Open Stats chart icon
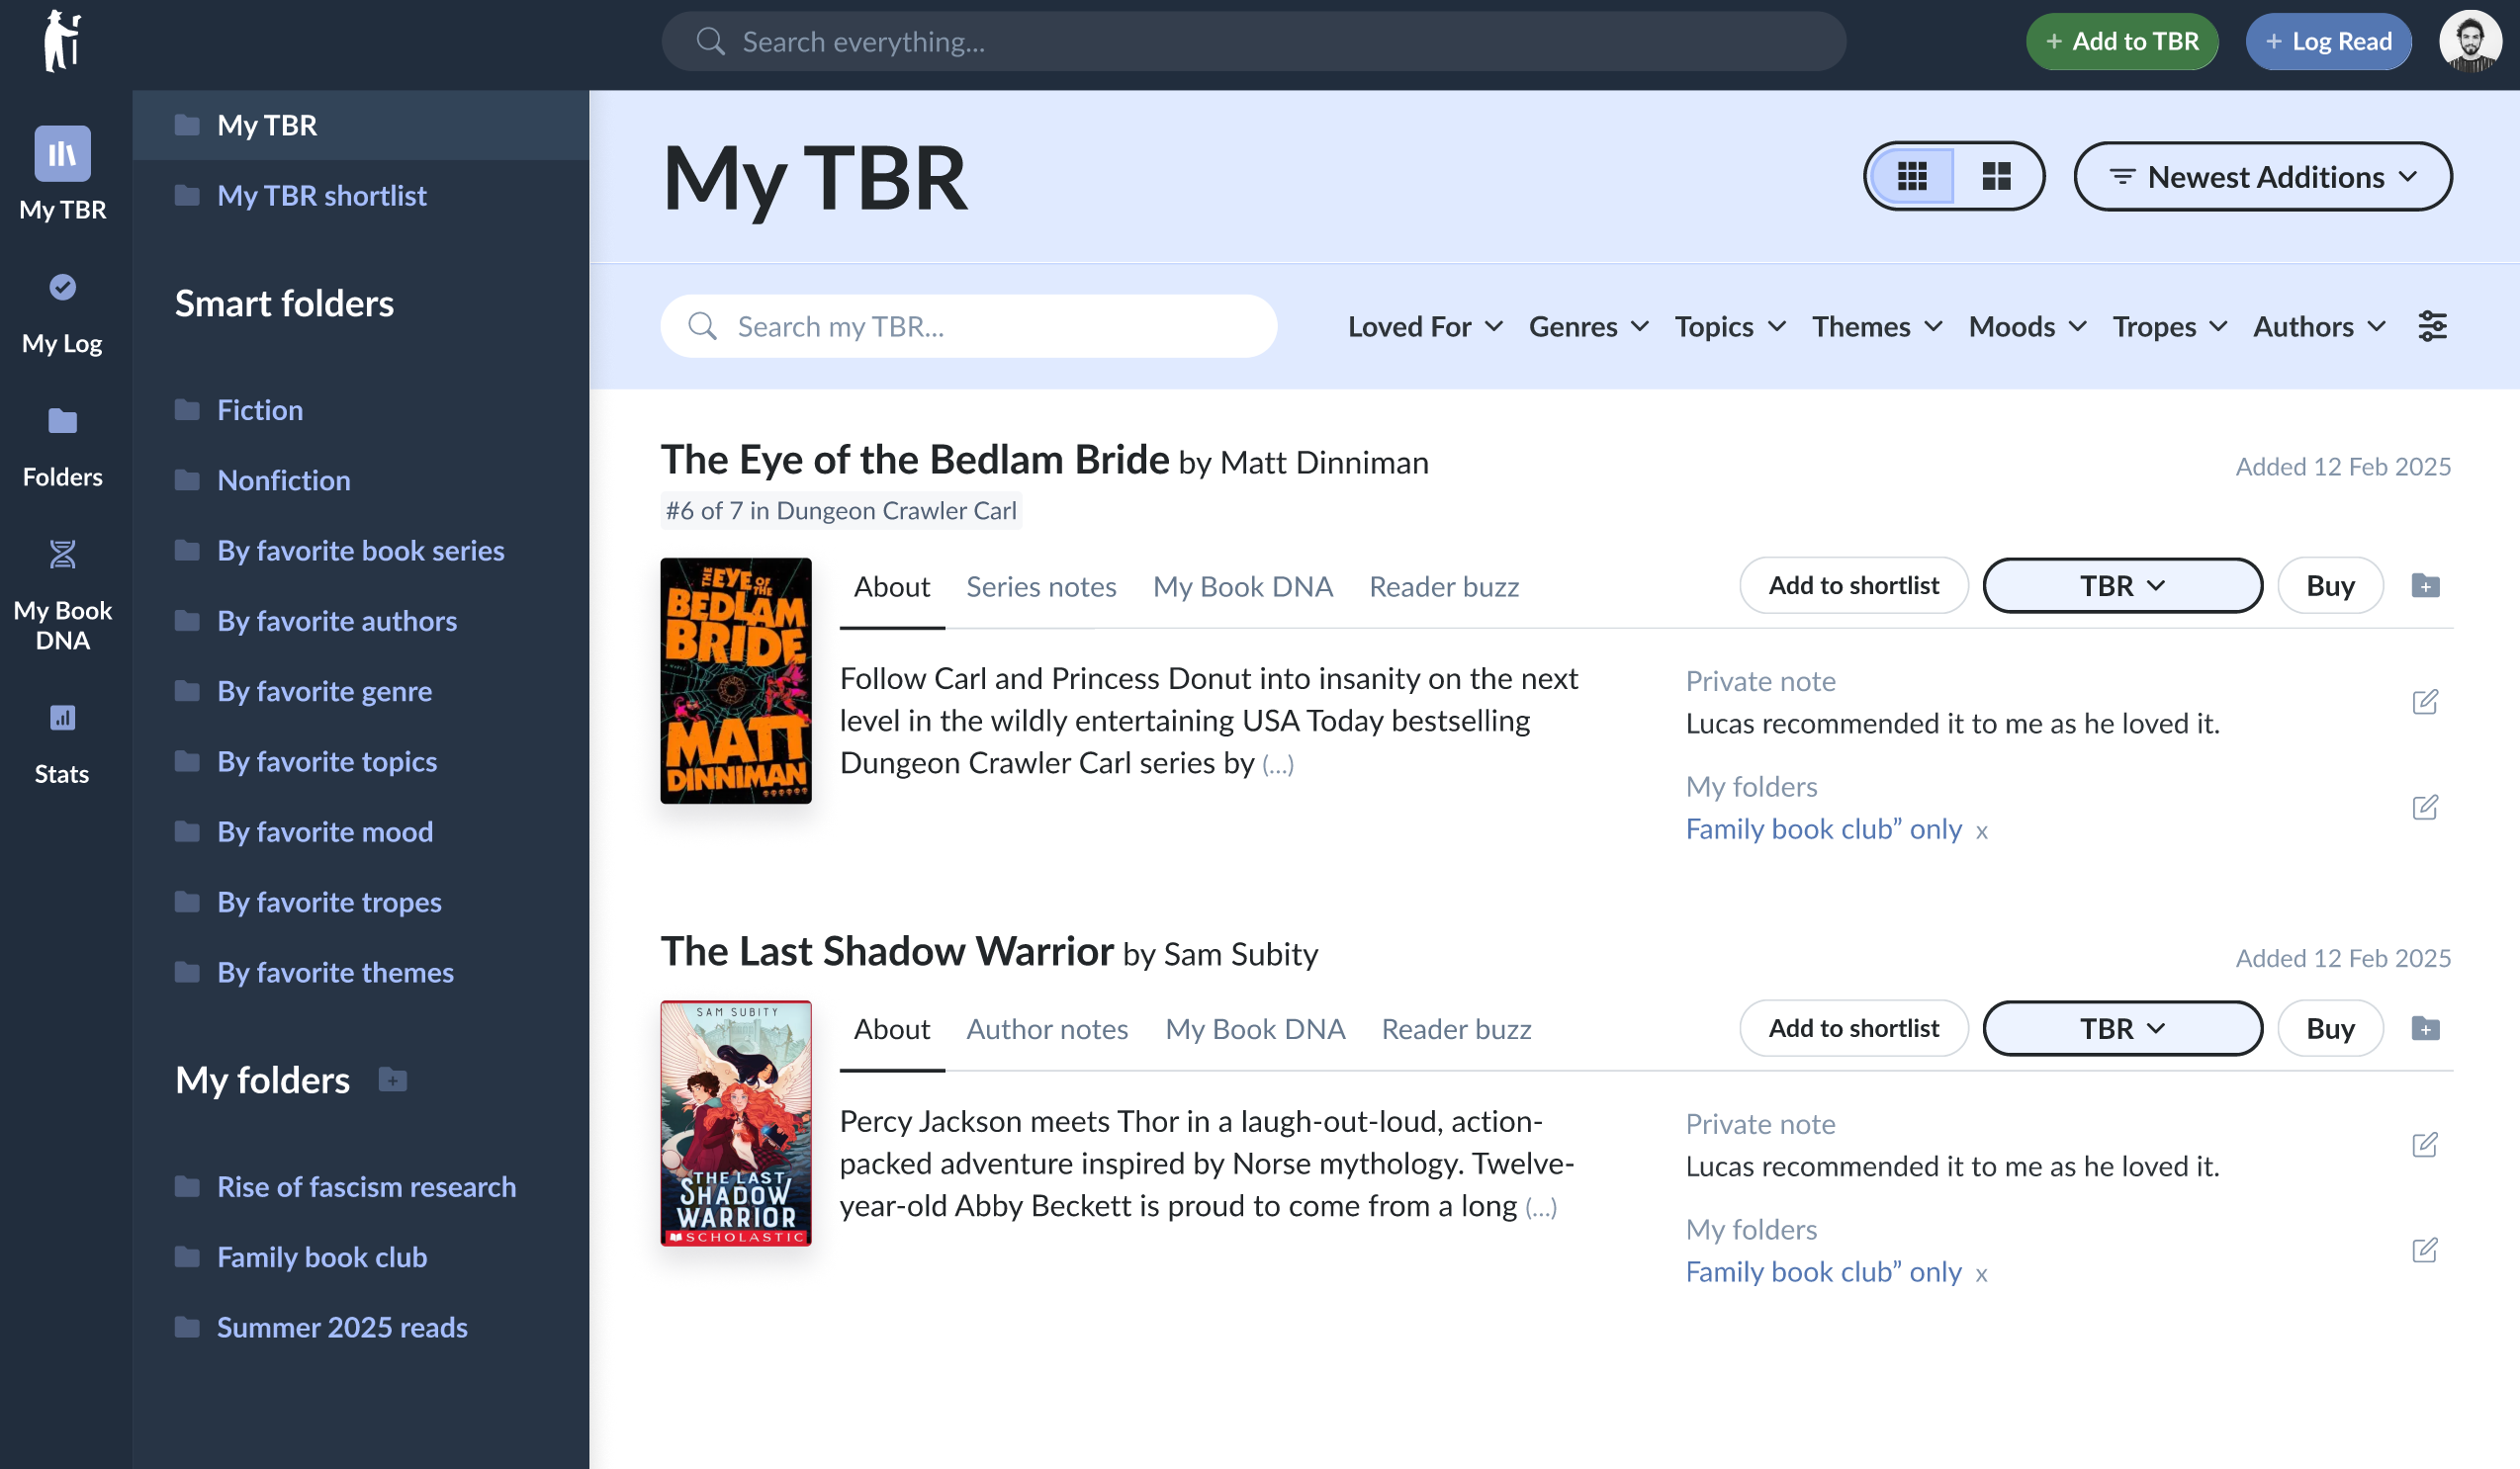 click(62, 718)
